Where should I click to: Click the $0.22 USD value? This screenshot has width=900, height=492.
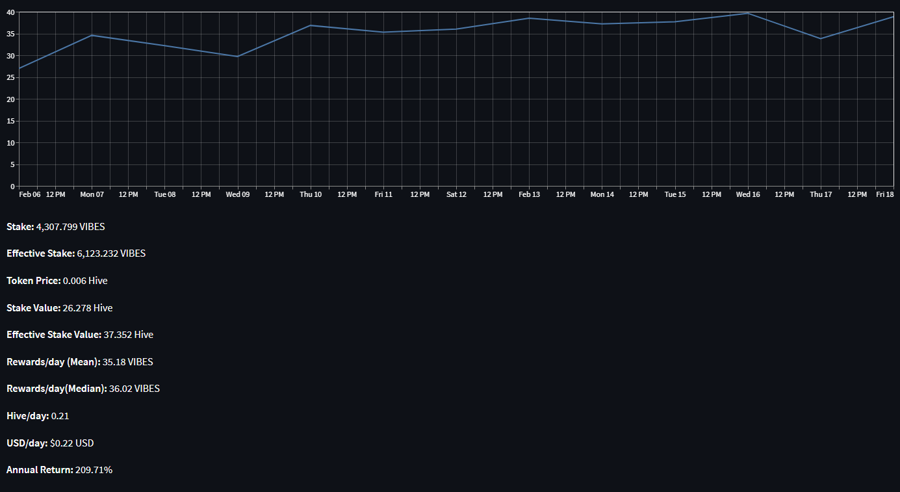click(x=72, y=443)
